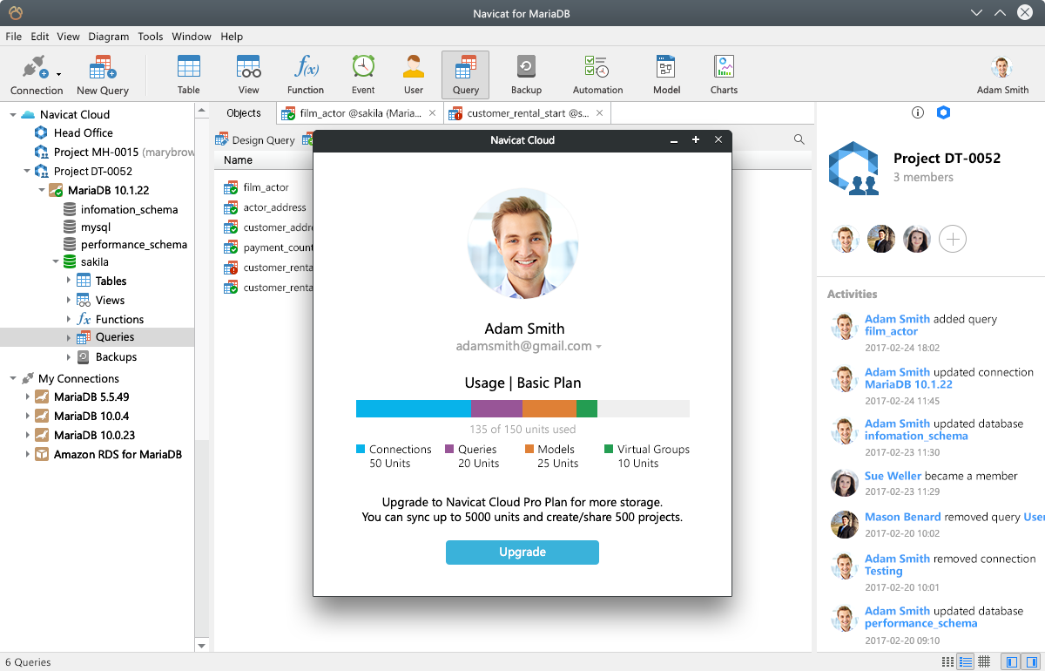Screen dimensions: 1045x671
Task: Click the Mason Benard link in Activities
Action: pos(903,517)
